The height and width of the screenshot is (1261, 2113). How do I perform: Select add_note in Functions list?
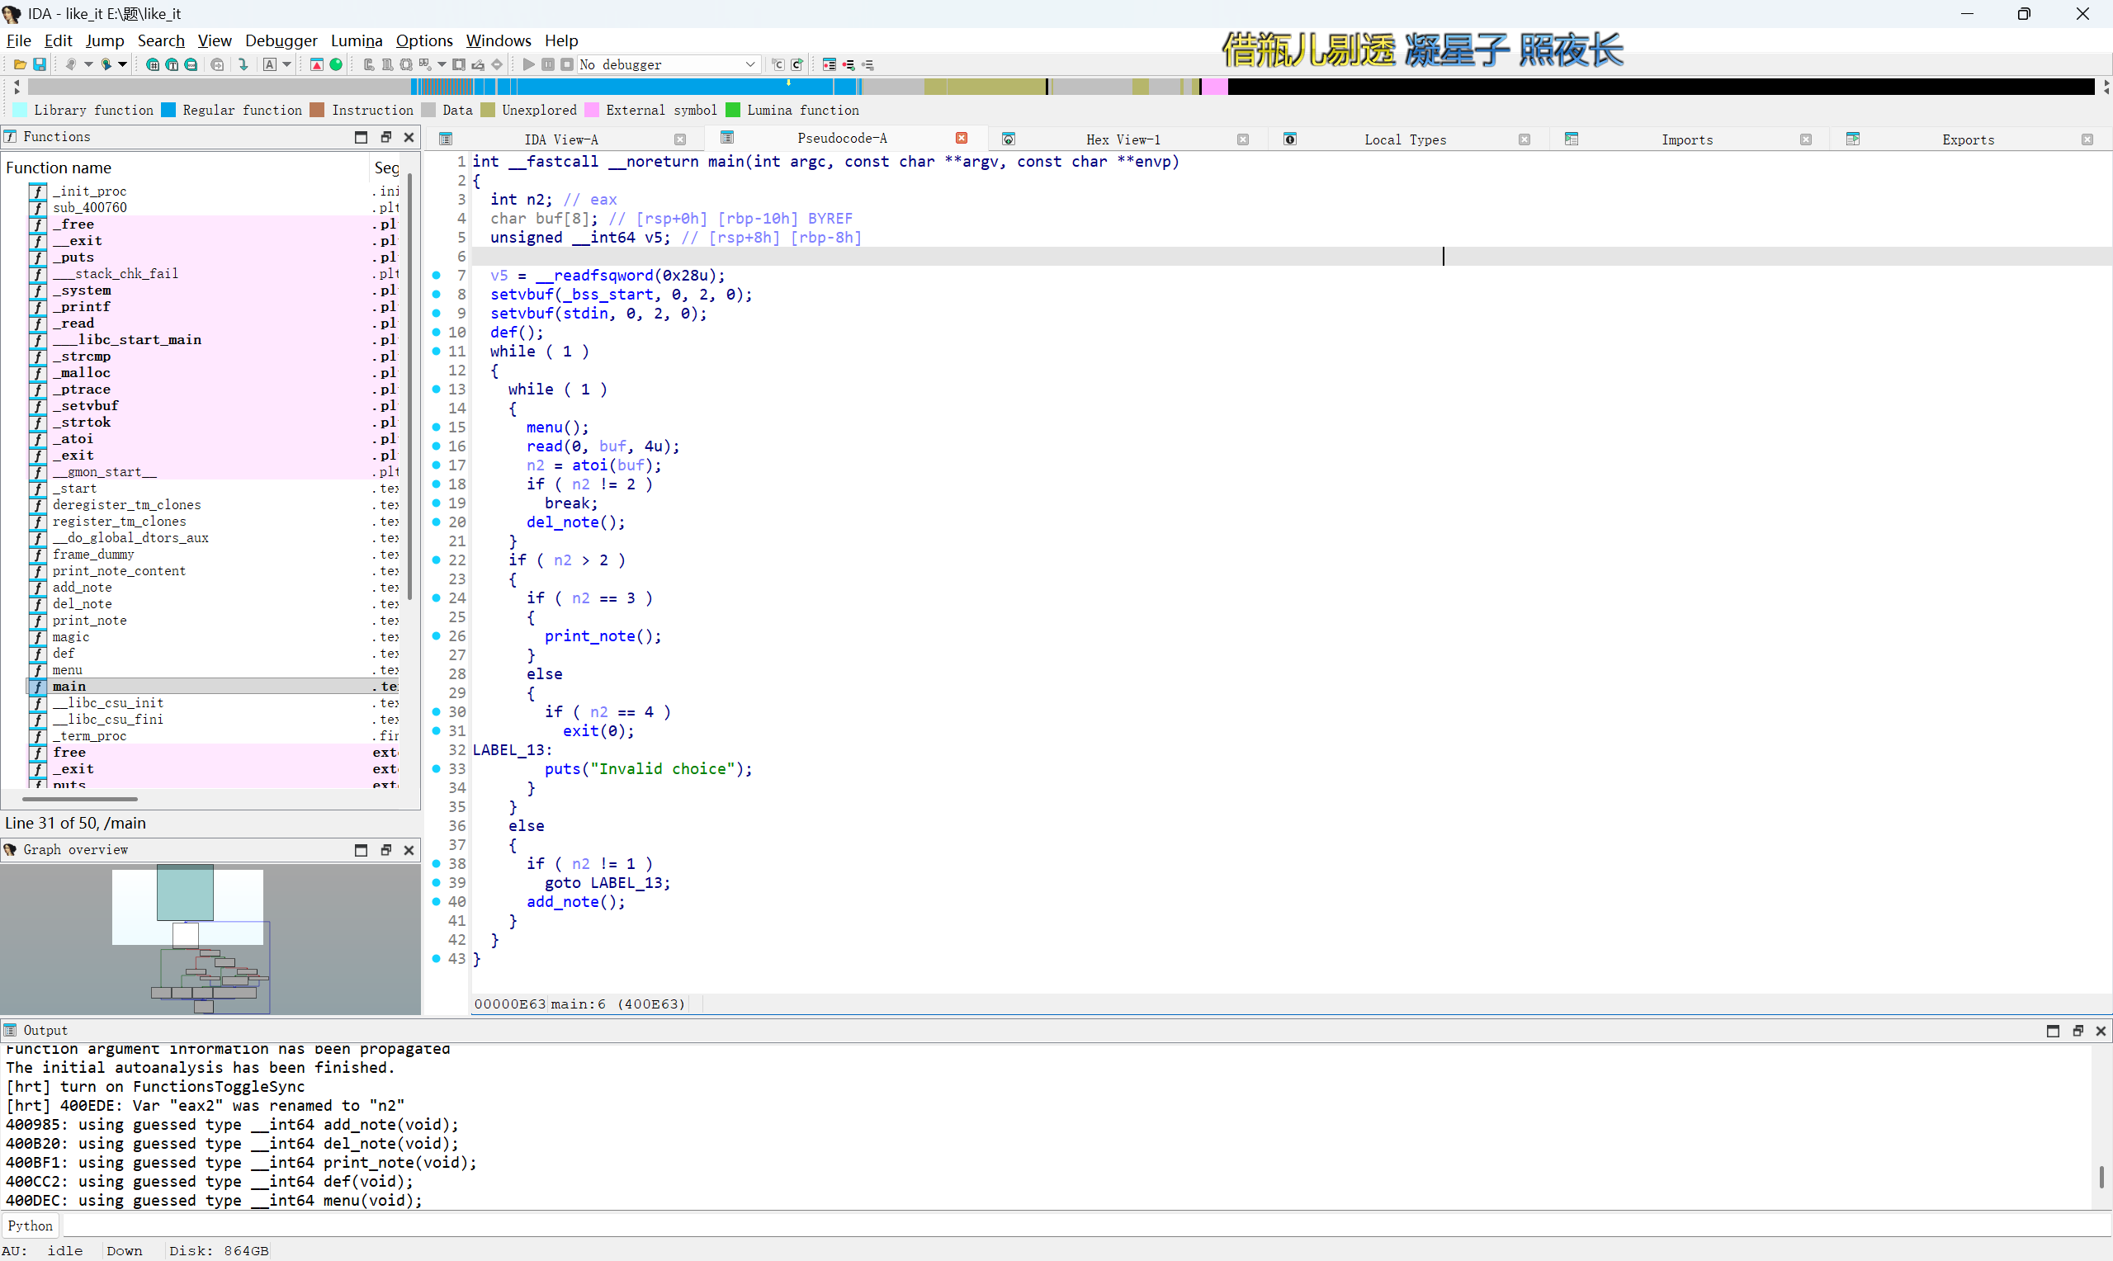82,587
